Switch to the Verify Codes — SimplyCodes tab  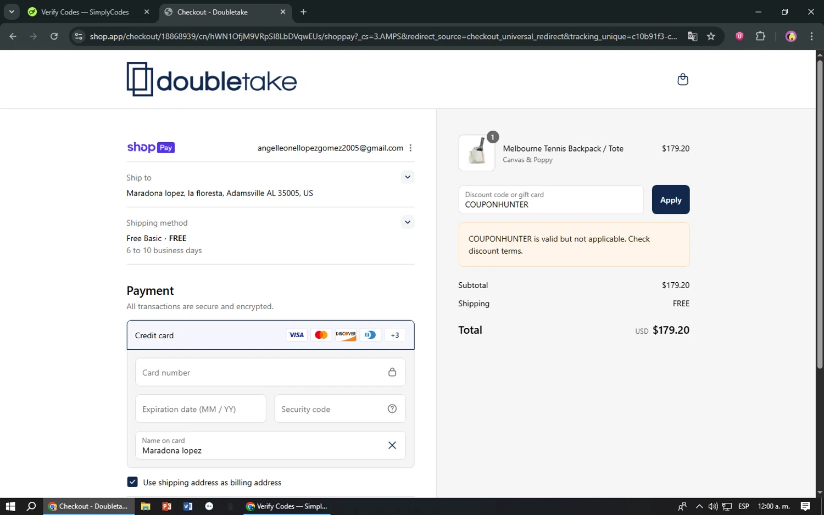click(85, 12)
